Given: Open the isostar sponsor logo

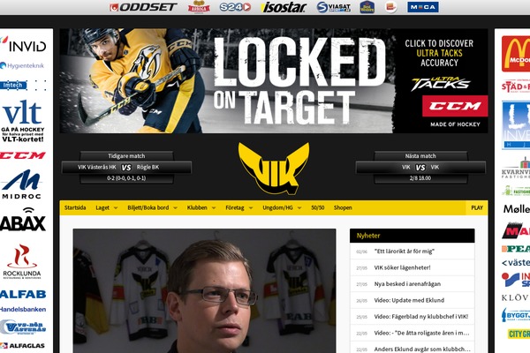Looking at the screenshot, I should 284,7.
